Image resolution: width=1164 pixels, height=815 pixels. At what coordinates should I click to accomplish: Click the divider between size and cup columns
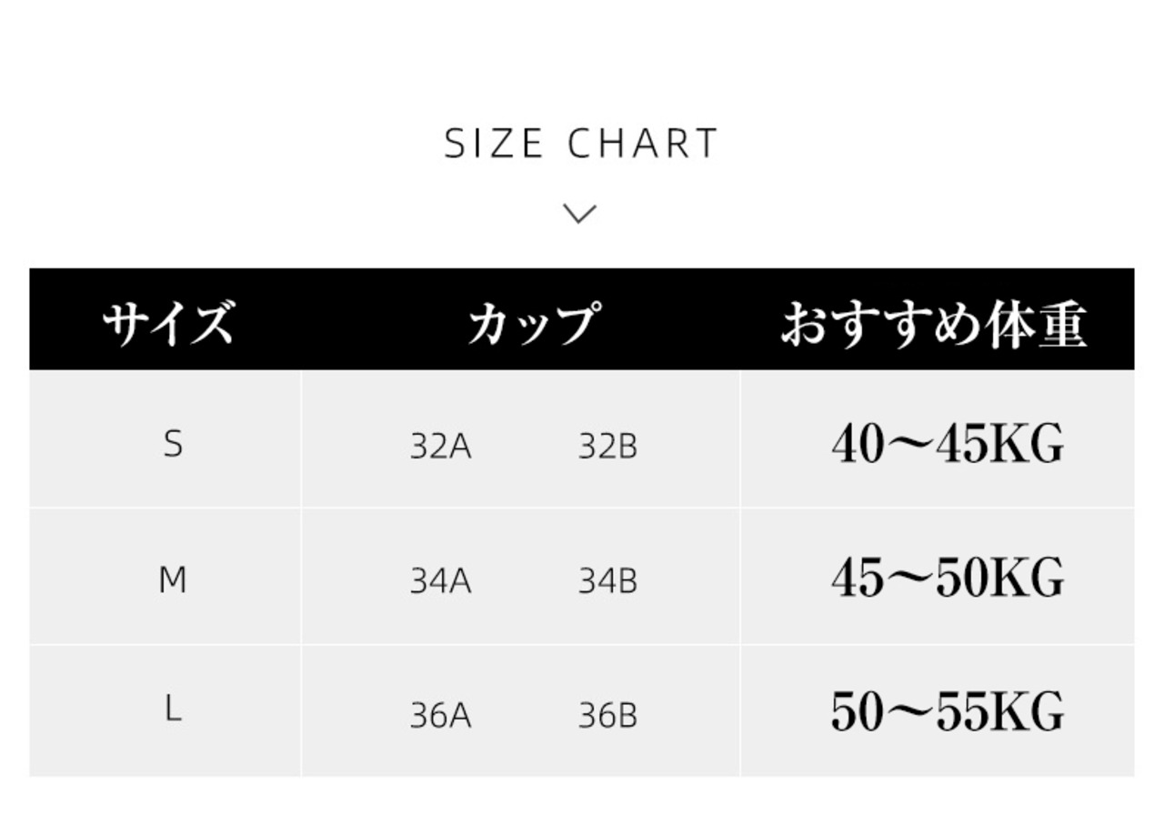pyautogui.click(x=301, y=573)
